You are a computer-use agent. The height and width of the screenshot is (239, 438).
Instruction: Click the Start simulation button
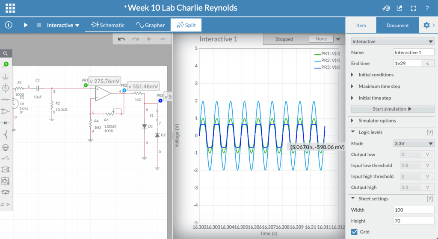(392, 109)
